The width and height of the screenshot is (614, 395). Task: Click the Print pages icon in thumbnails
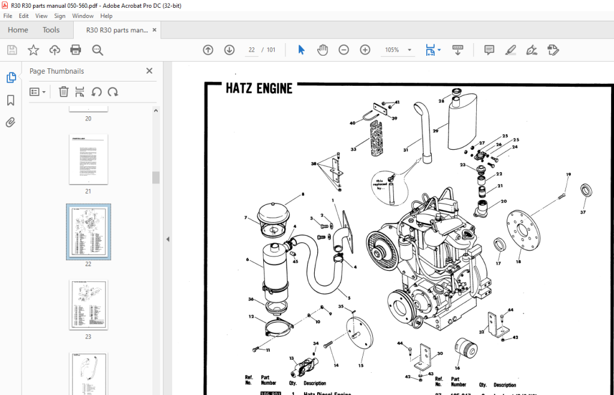pos(80,92)
